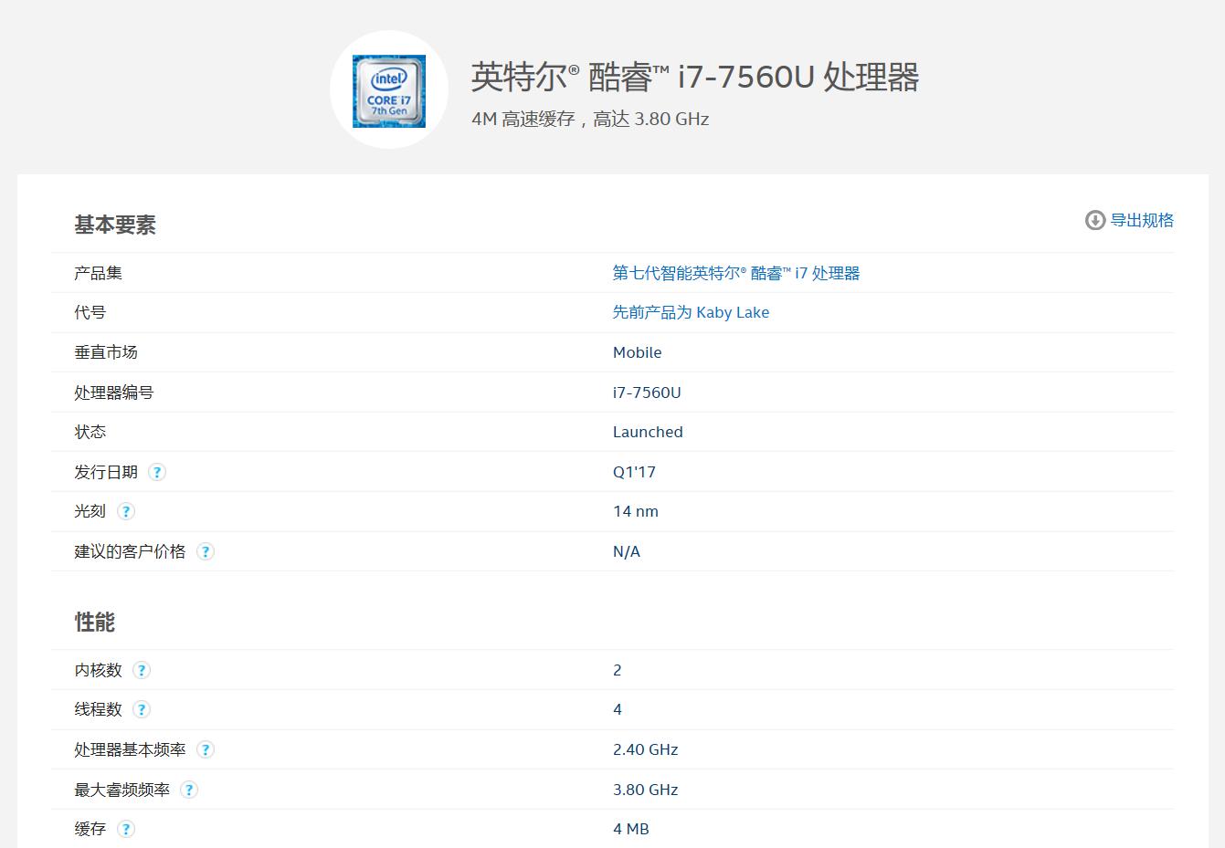Click the thread count value 4
The width and height of the screenshot is (1225, 848).
[618, 709]
